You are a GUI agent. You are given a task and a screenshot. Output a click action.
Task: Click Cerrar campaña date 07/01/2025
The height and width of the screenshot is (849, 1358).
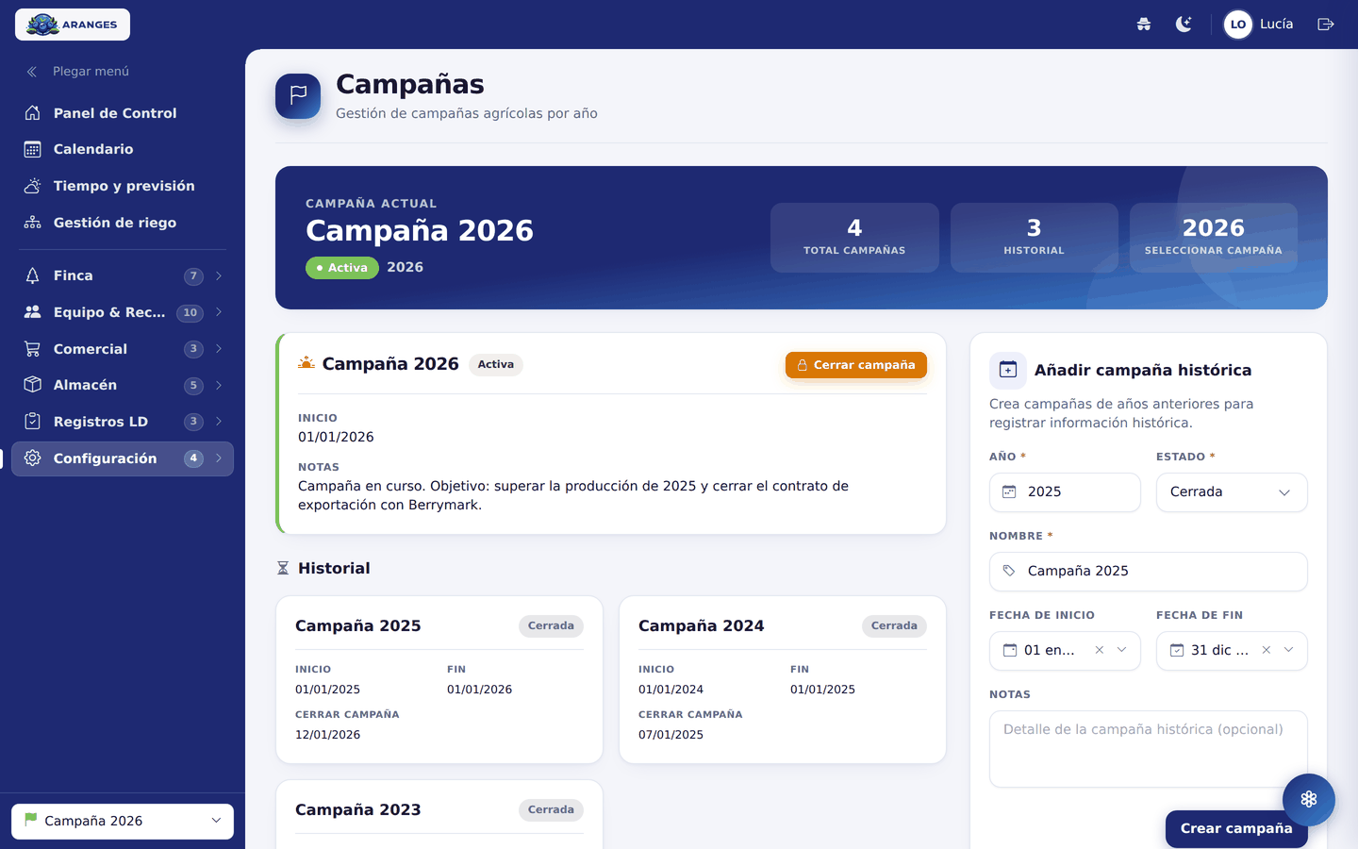coord(671,735)
